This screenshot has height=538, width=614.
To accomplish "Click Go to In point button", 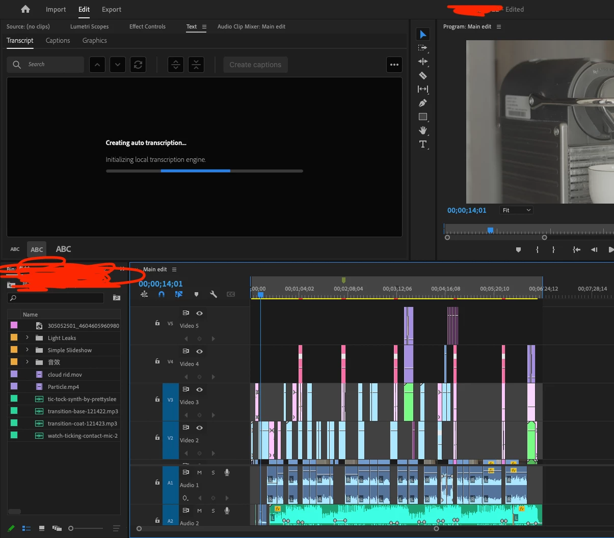I will click(x=576, y=249).
